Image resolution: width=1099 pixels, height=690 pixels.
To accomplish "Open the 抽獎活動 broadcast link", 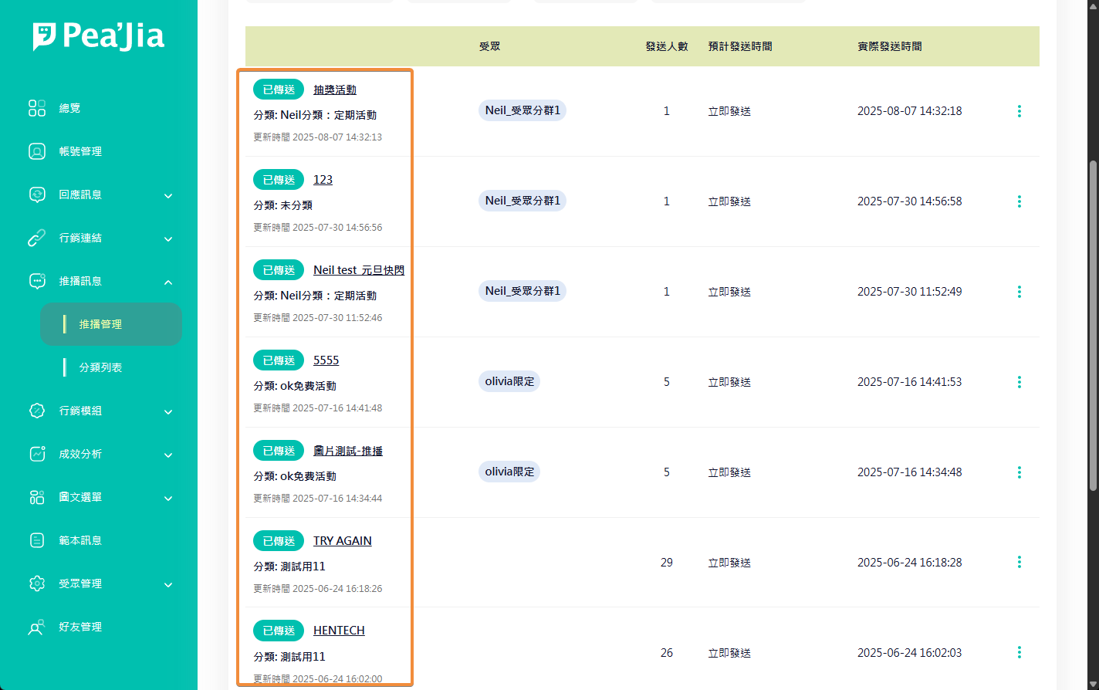I will [x=335, y=90].
